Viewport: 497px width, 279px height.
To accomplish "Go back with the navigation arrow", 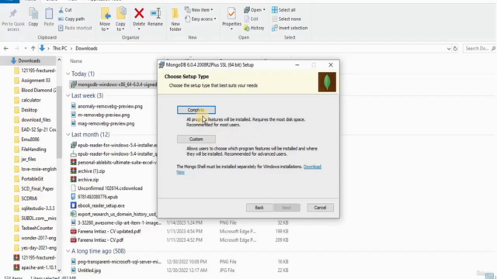I will [x=6, y=48].
